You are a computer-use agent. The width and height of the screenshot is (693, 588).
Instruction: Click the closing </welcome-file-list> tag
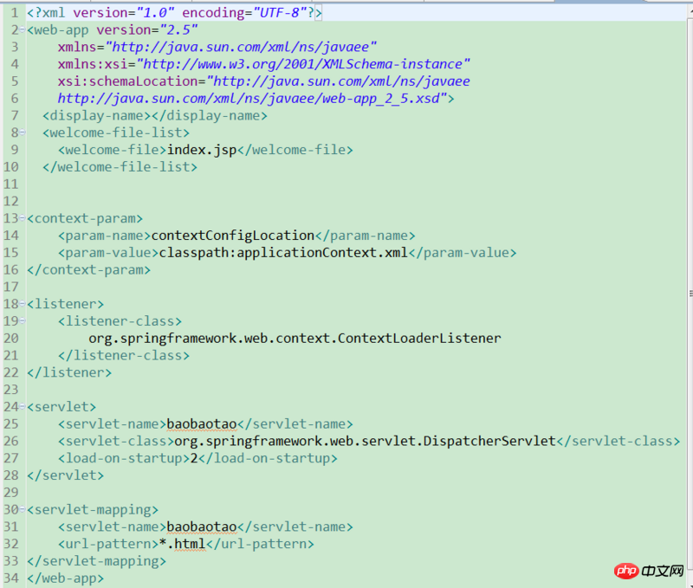click(120, 167)
